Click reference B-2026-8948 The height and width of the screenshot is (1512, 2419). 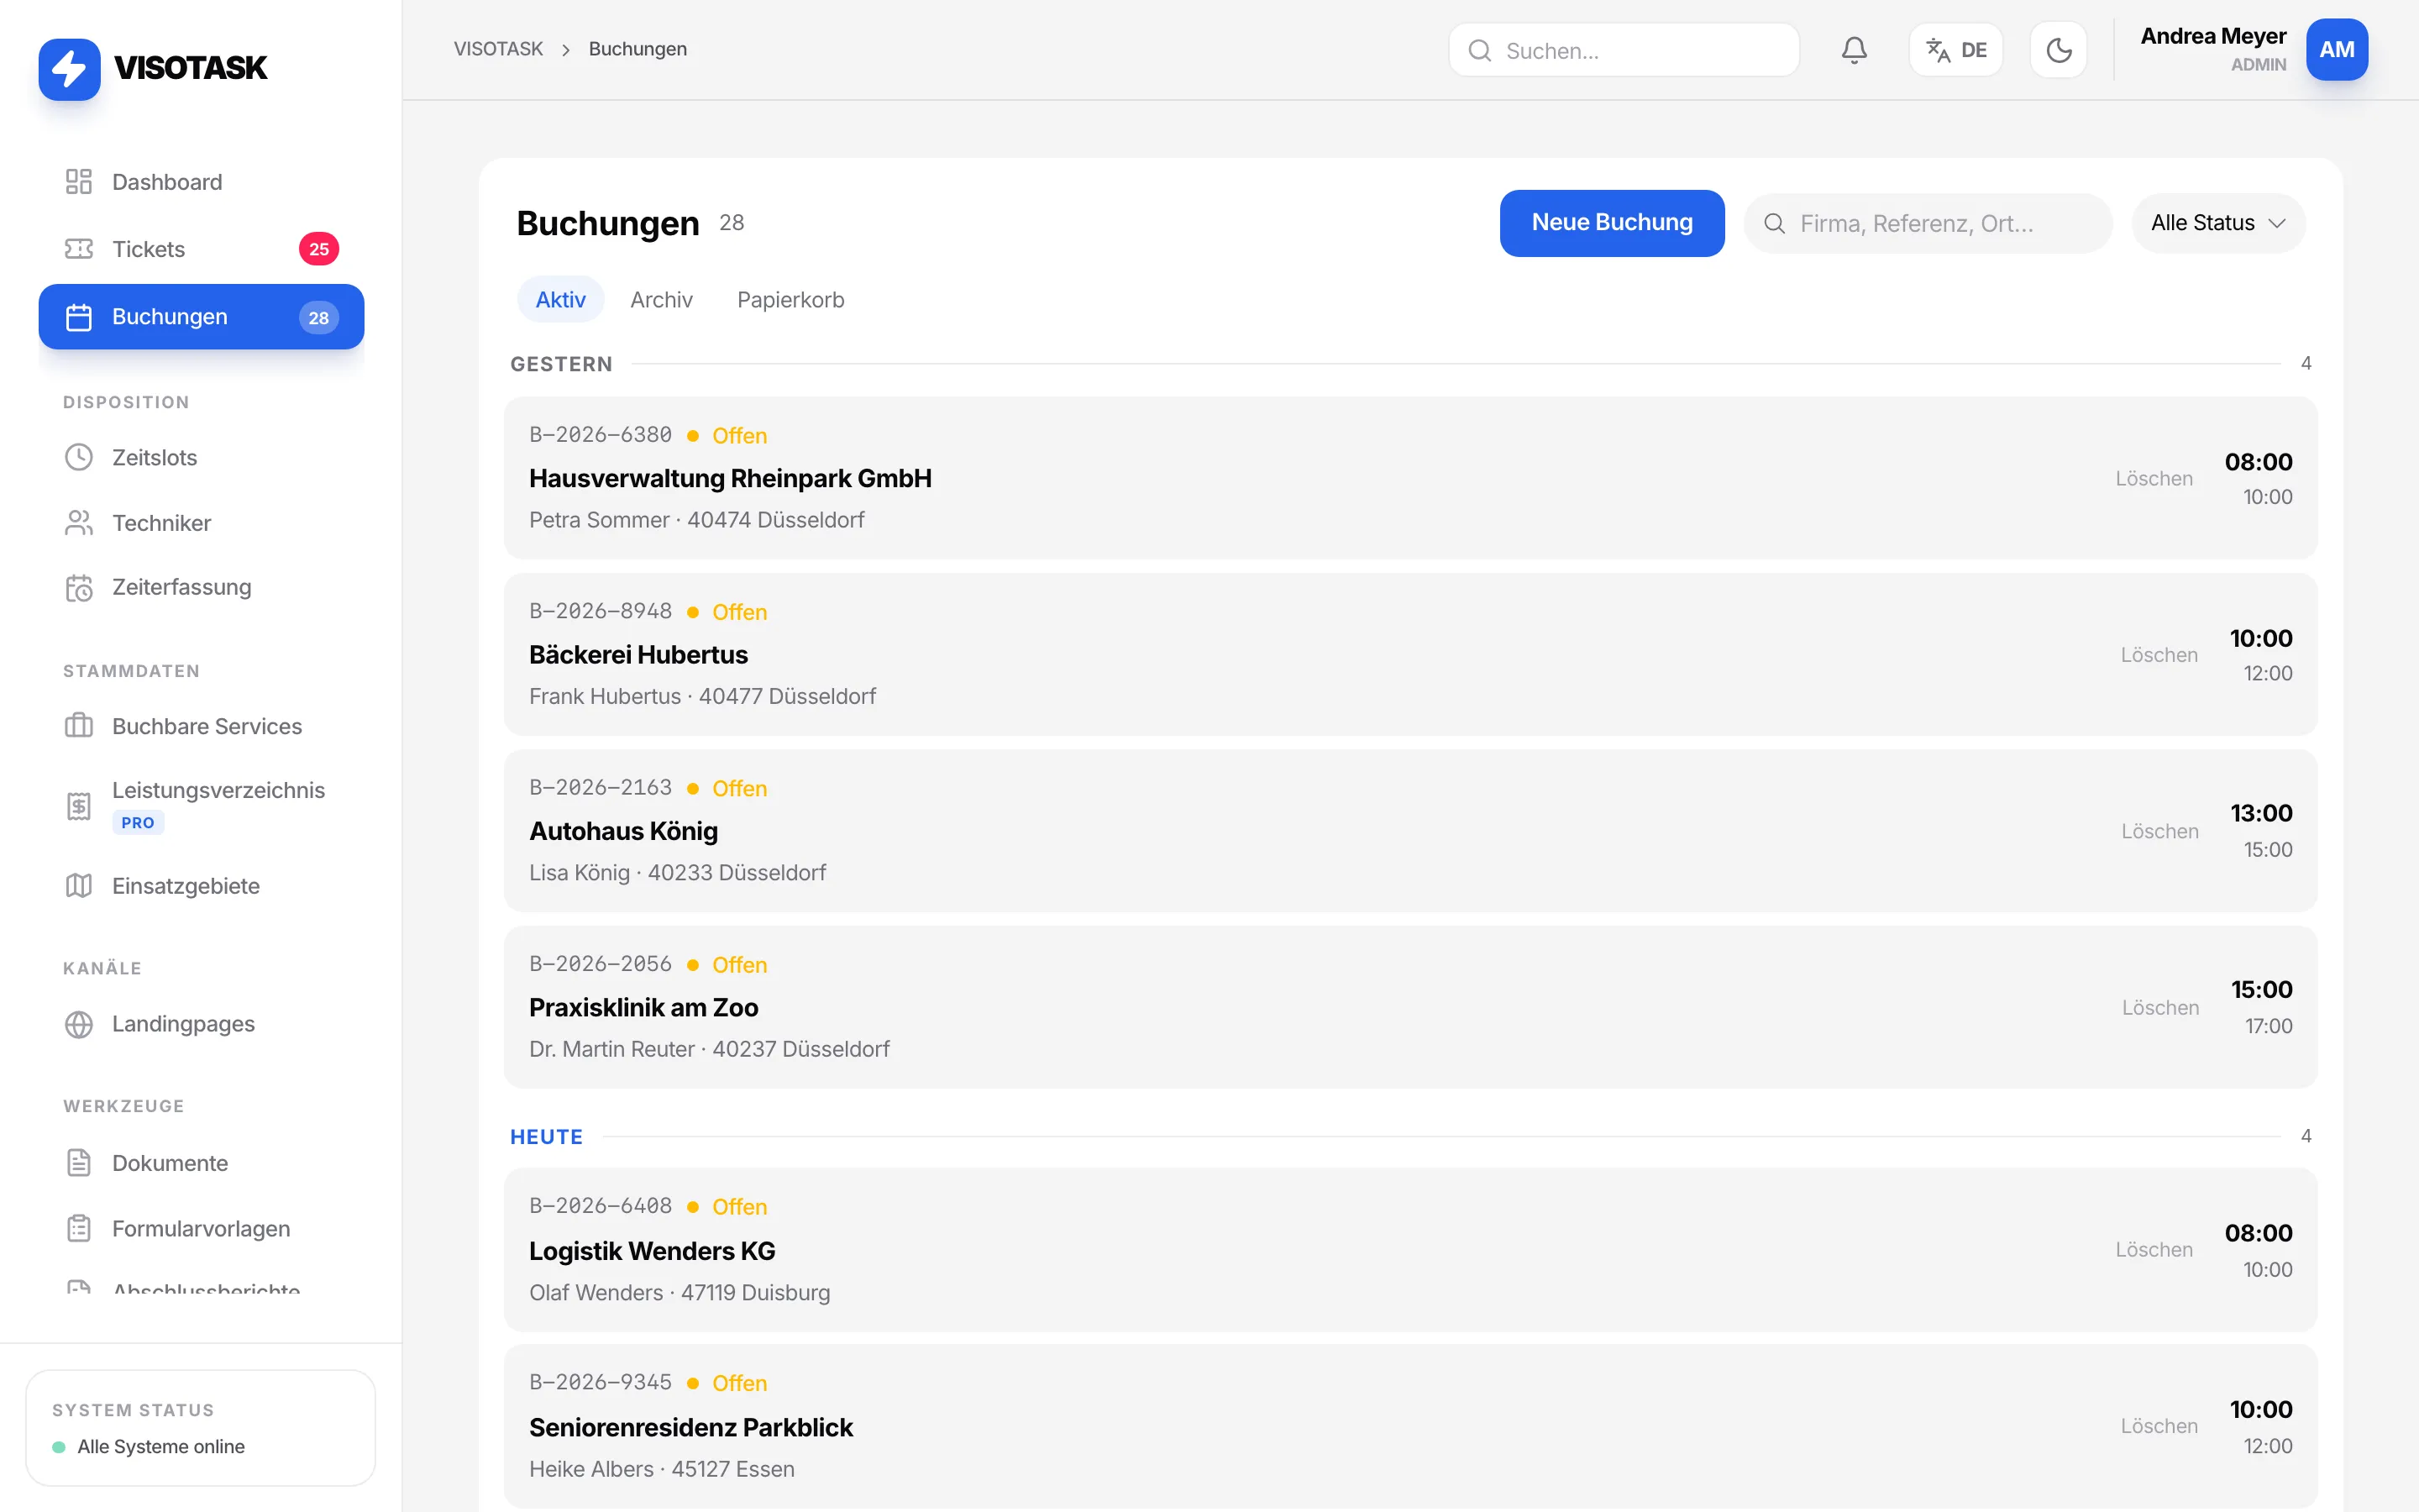tap(601, 611)
